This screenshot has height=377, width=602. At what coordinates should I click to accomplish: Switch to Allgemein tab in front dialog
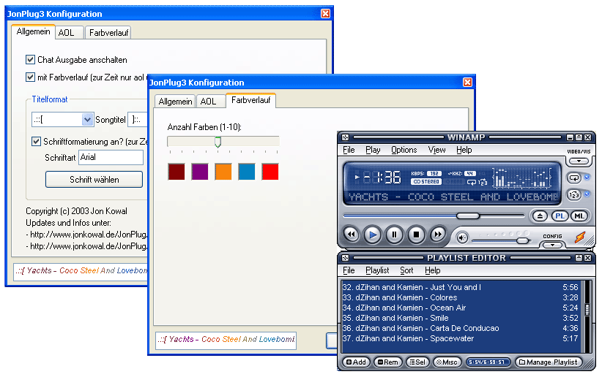175,102
